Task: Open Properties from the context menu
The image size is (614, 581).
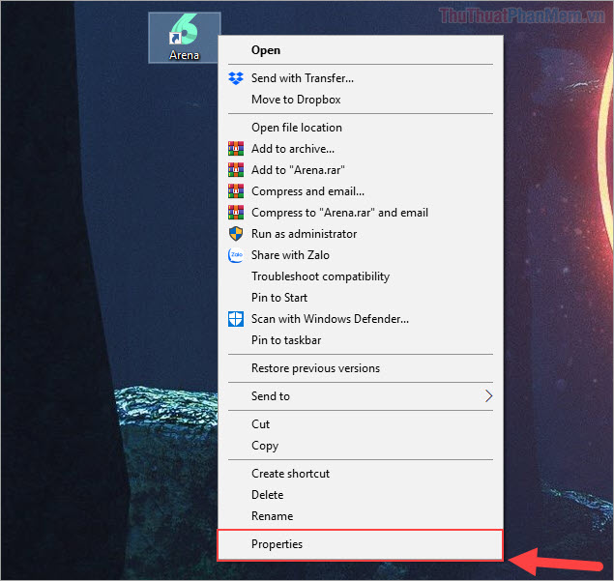Action: (278, 544)
